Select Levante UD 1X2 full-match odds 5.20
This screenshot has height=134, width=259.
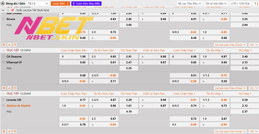coord(129,100)
